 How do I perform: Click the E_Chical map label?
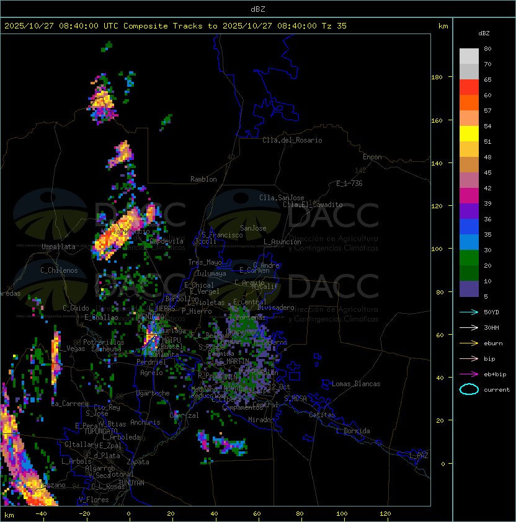pyautogui.click(x=199, y=285)
